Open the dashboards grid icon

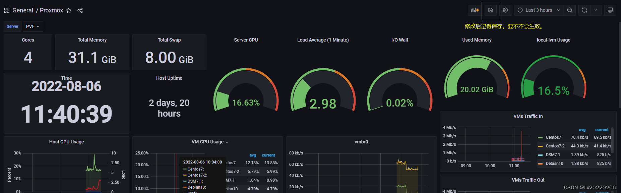click(x=7, y=10)
